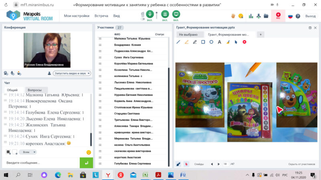This screenshot has height=180, width=321.
Task: Open row menu for Старцева Светлана
Action: pyautogui.click(x=100, y=114)
